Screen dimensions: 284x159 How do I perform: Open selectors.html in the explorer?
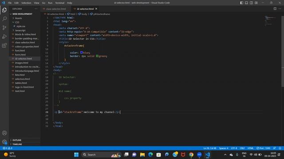point(23,79)
